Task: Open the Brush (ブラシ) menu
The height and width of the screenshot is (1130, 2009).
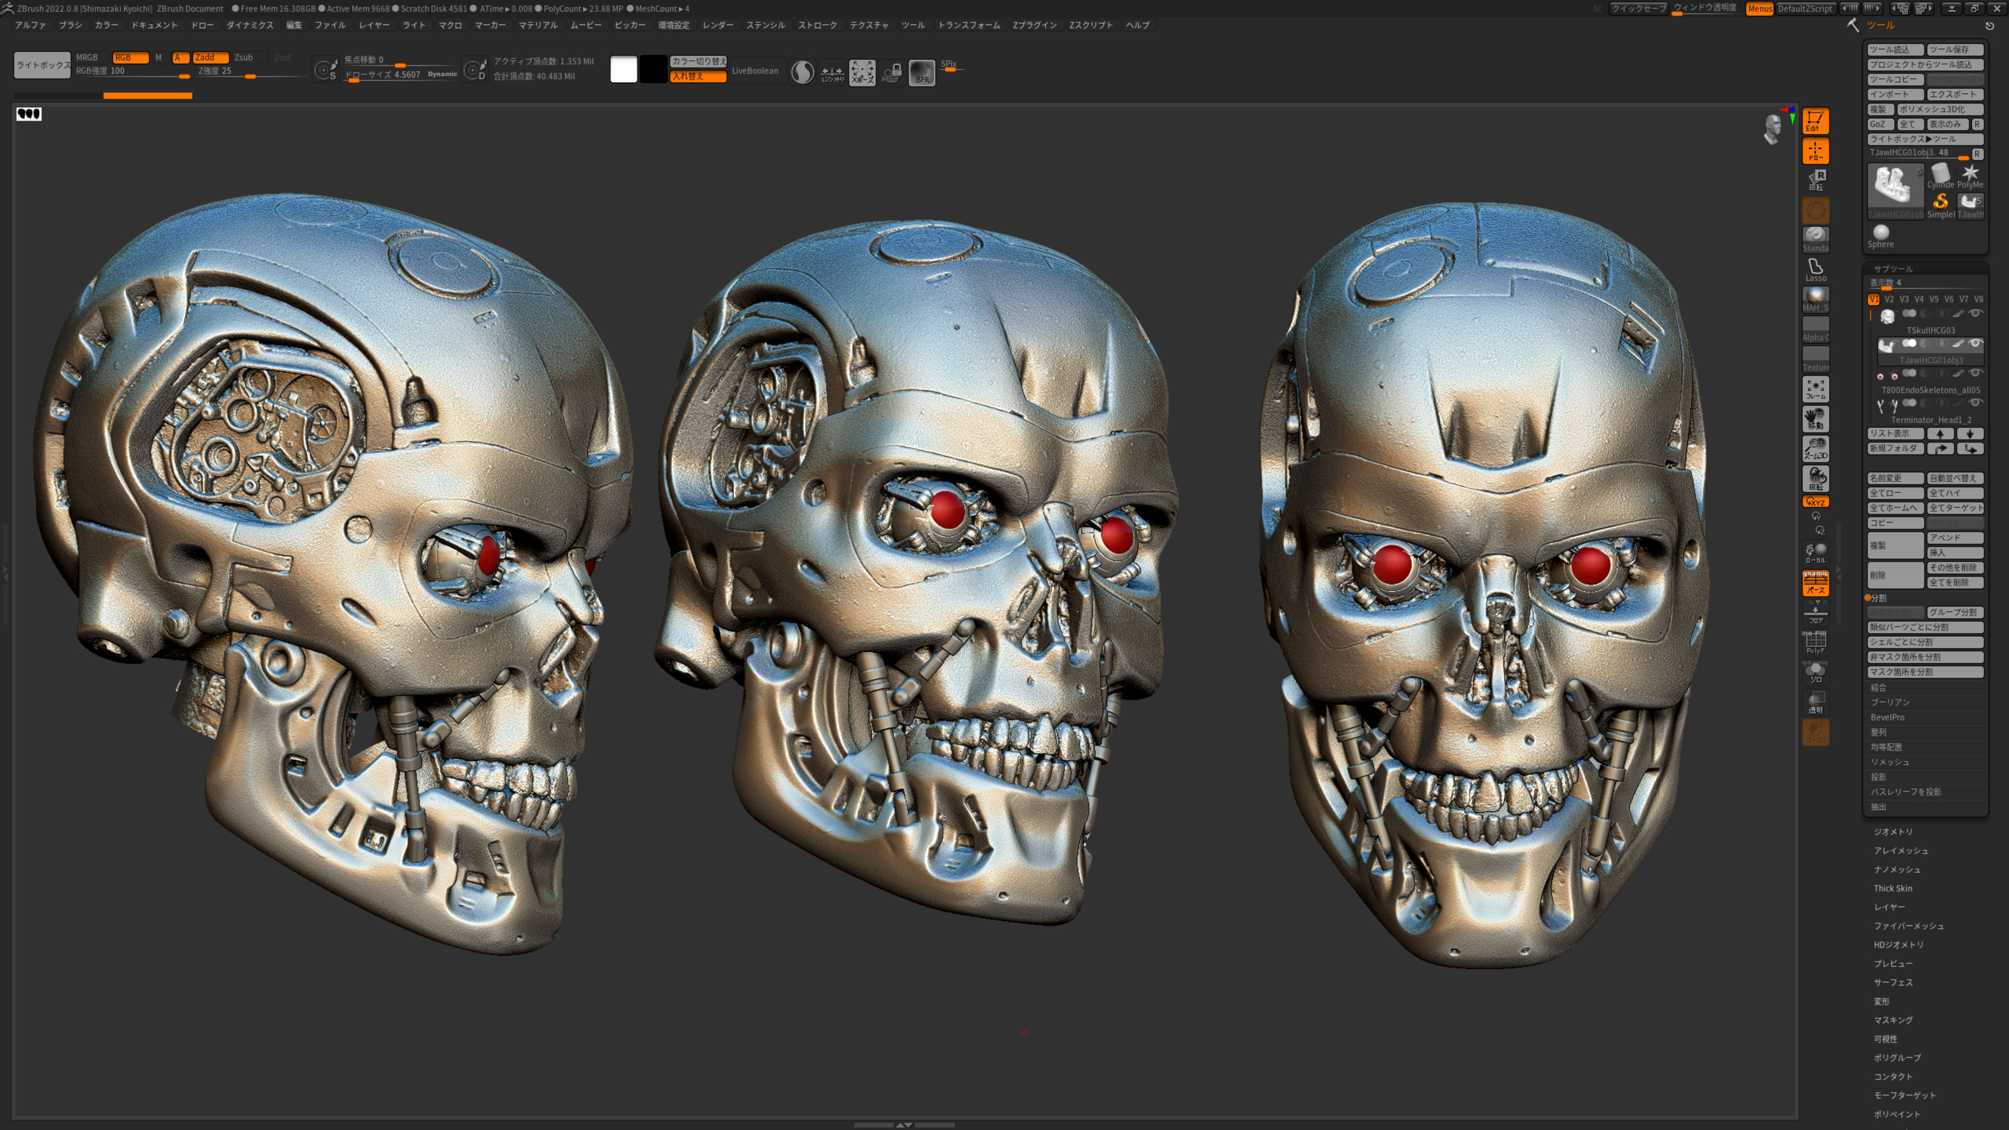Action: (x=70, y=25)
